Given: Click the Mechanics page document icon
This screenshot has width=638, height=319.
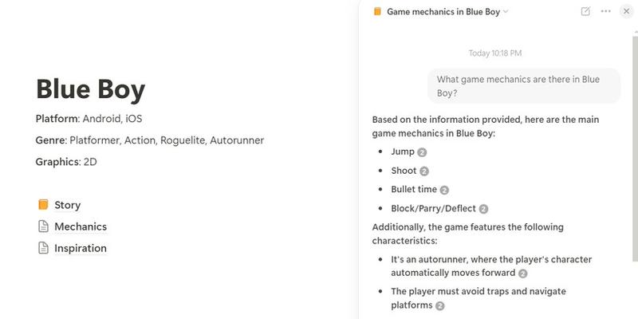Looking at the screenshot, I should [x=43, y=226].
